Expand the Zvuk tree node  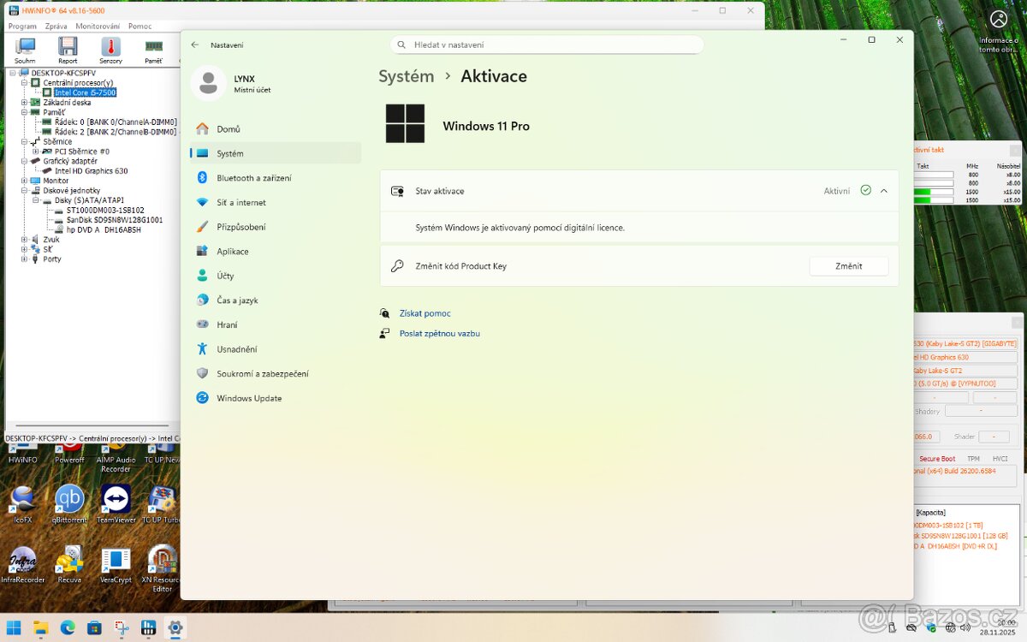25,240
